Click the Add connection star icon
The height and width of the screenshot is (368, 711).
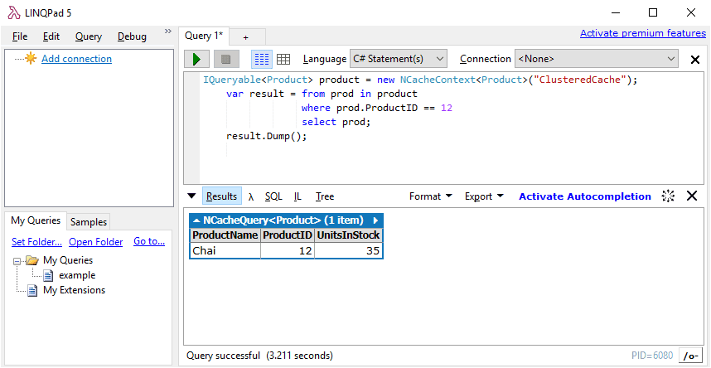[31, 59]
